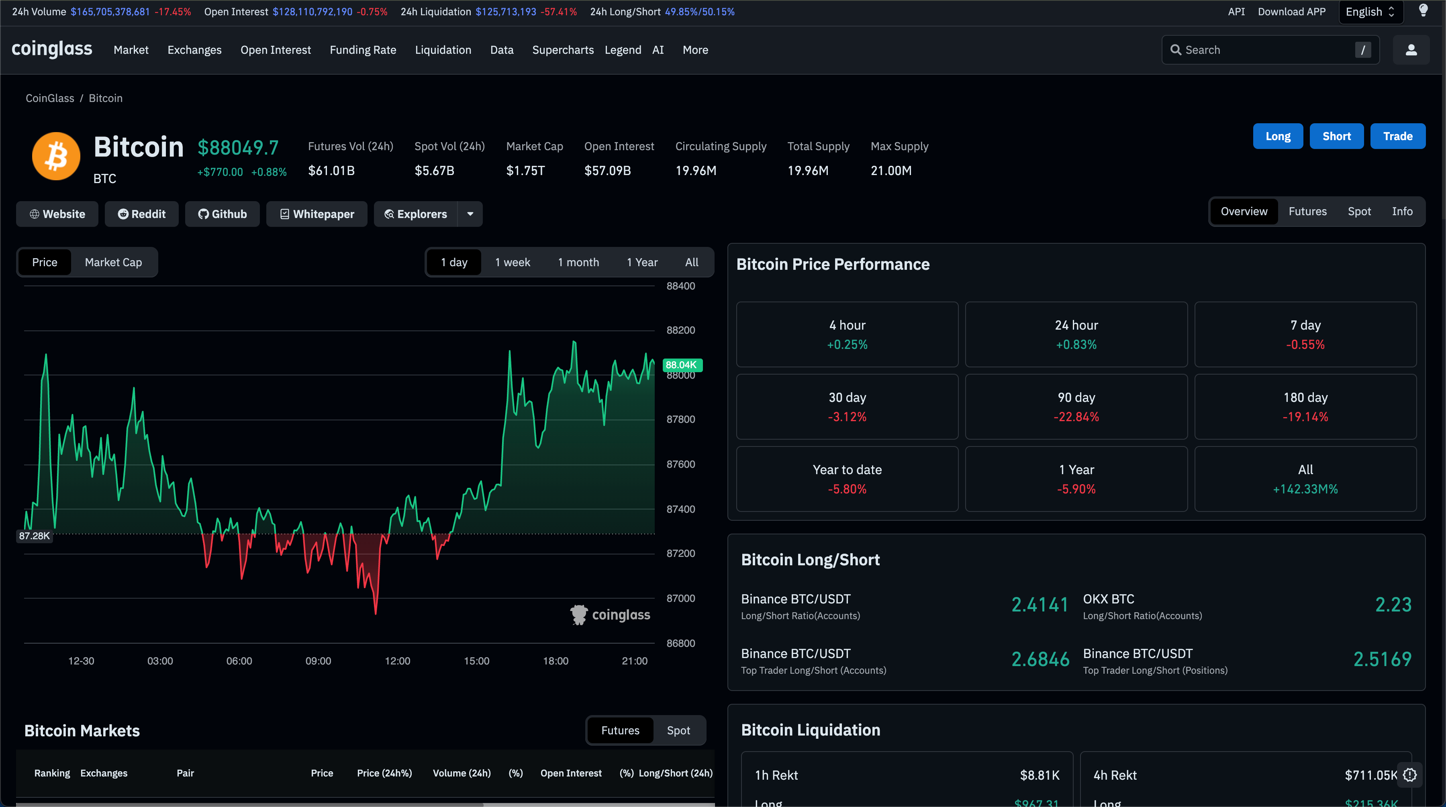Click the coinglass home logo
1446x807 pixels.
52,49
